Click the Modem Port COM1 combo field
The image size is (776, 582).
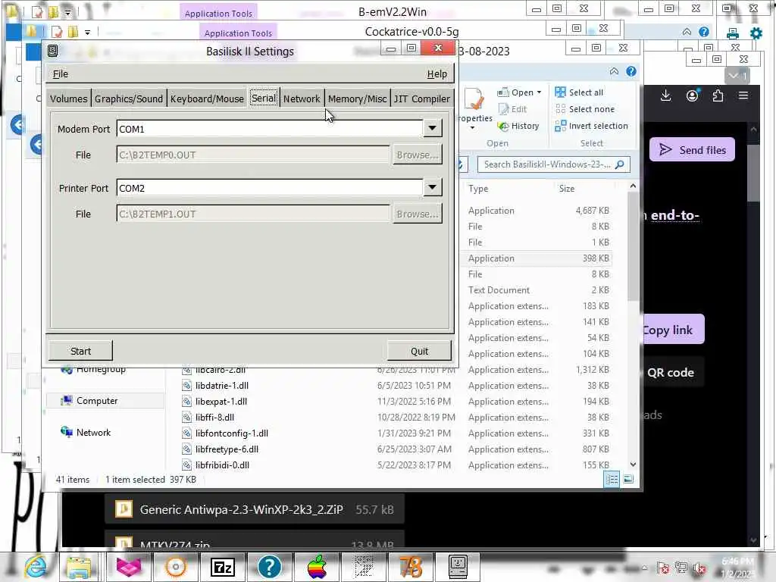pyautogui.click(x=270, y=129)
